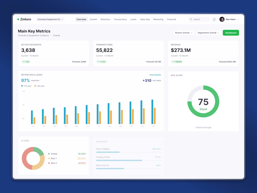Image resolution: width=257 pixels, height=193 pixels.
Task: Open the notifications bell
Action: click(214, 19)
